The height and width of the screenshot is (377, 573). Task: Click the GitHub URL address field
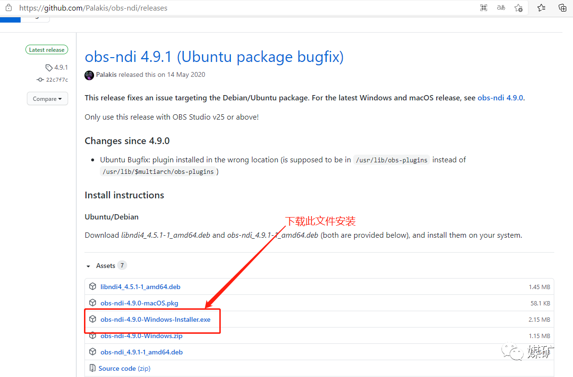pyautogui.click(x=93, y=8)
